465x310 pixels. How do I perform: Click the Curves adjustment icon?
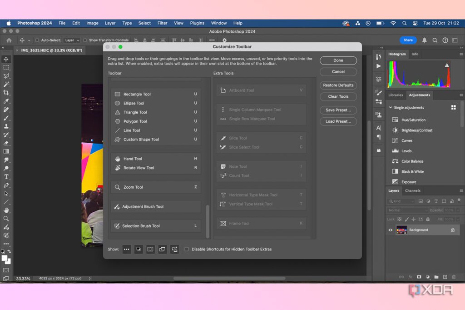tap(395, 140)
